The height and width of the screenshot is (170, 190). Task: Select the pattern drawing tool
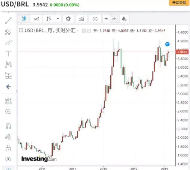[x=8, y=64]
